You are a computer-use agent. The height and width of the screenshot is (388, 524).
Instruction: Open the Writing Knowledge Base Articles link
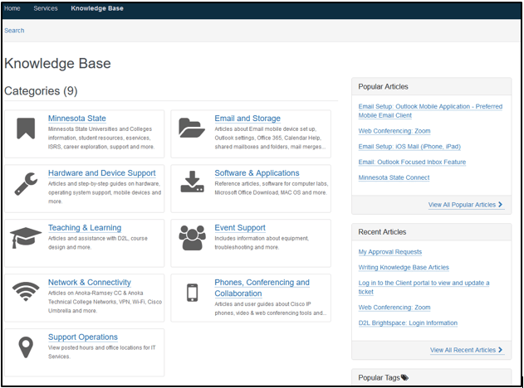pos(404,267)
